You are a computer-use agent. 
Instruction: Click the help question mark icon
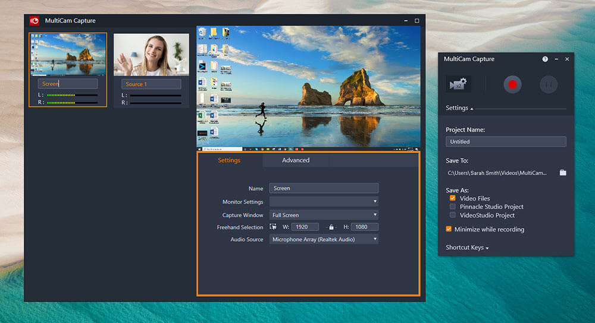[545, 59]
